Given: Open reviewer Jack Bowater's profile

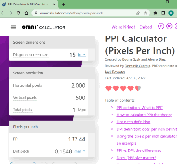Looking at the screenshot, I should click(x=115, y=72).
